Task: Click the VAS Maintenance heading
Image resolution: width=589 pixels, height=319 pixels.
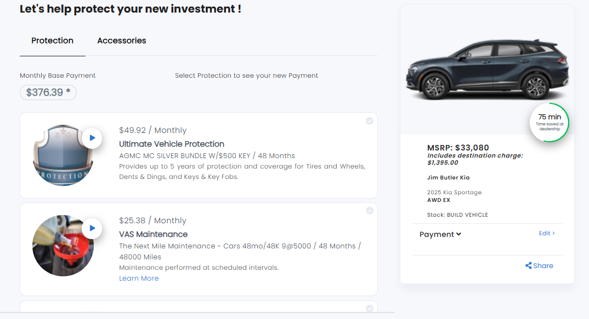Action: click(x=153, y=234)
